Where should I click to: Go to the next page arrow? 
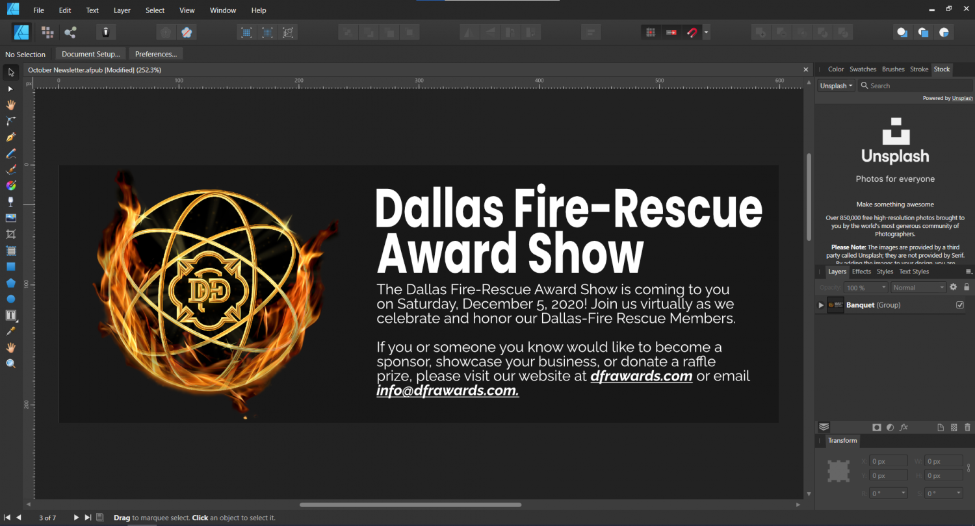[76, 518]
